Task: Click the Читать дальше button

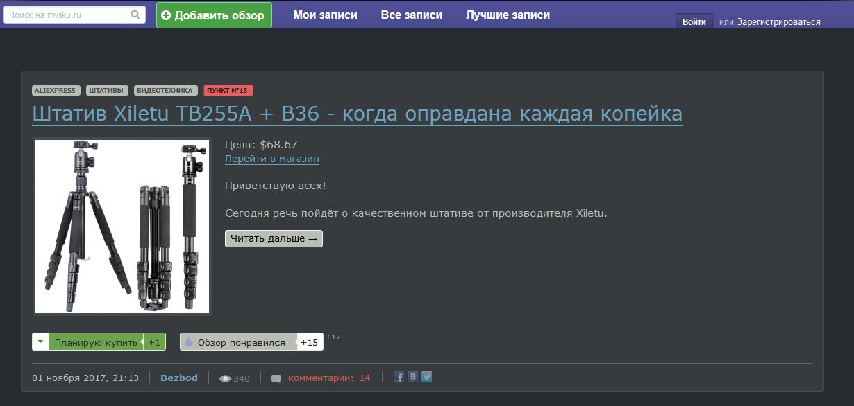Action: click(274, 238)
